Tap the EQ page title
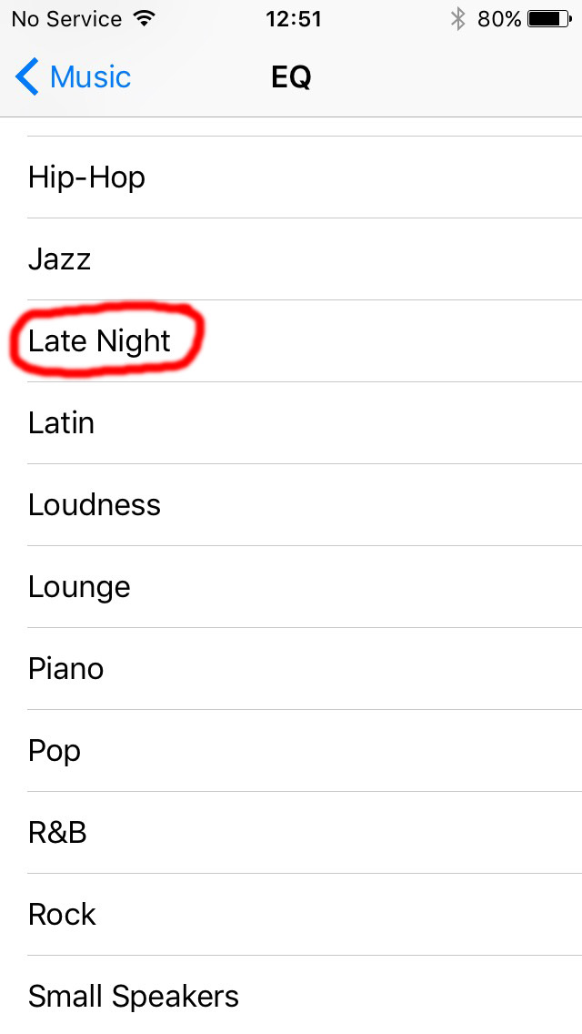 291,77
